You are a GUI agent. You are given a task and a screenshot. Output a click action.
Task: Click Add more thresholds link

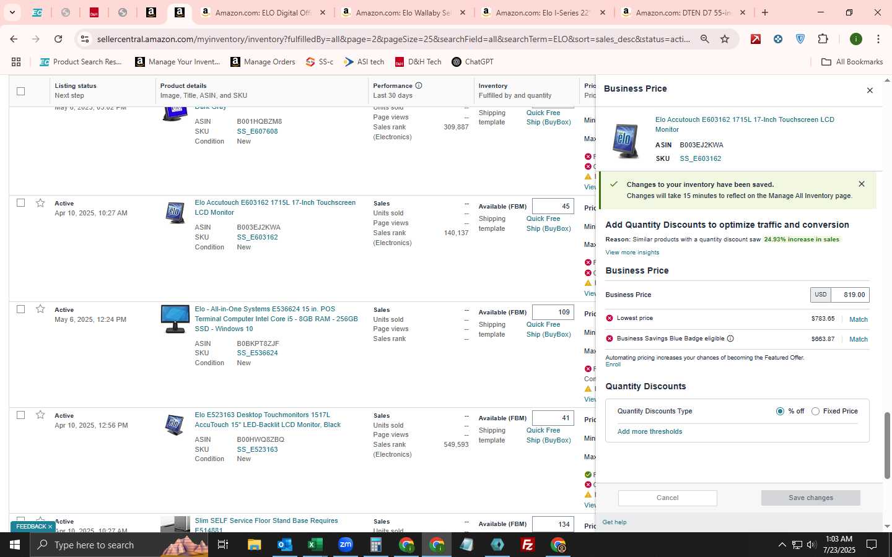(650, 431)
